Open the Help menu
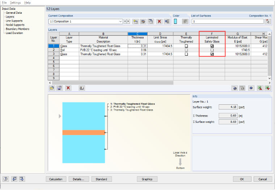This screenshot has width=275, height=190. [x=27, y=3]
